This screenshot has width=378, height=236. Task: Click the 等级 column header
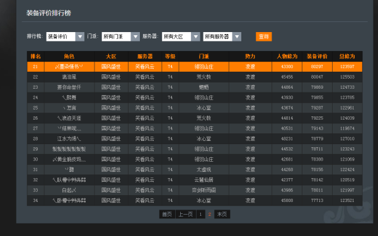pos(170,57)
